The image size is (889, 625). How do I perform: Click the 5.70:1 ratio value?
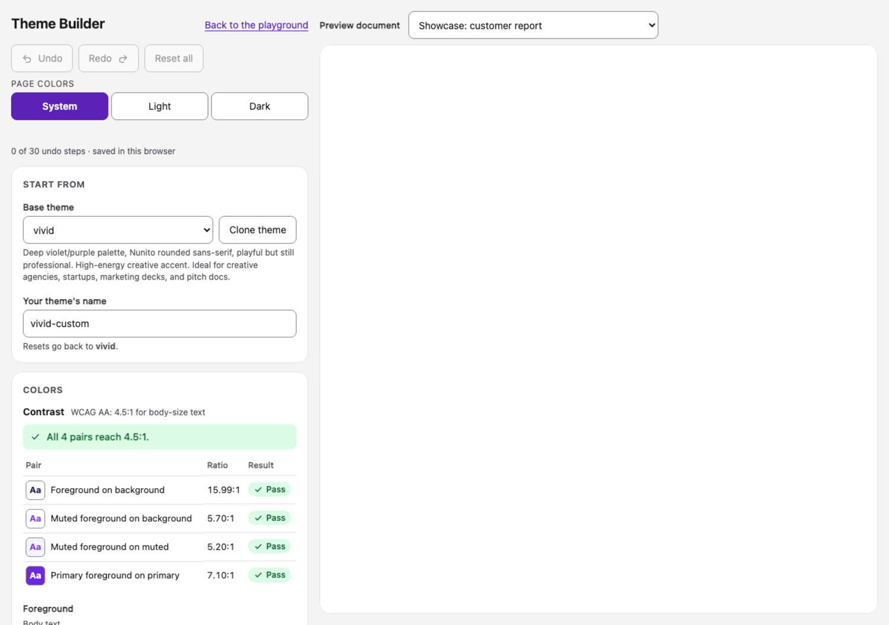[x=220, y=518]
